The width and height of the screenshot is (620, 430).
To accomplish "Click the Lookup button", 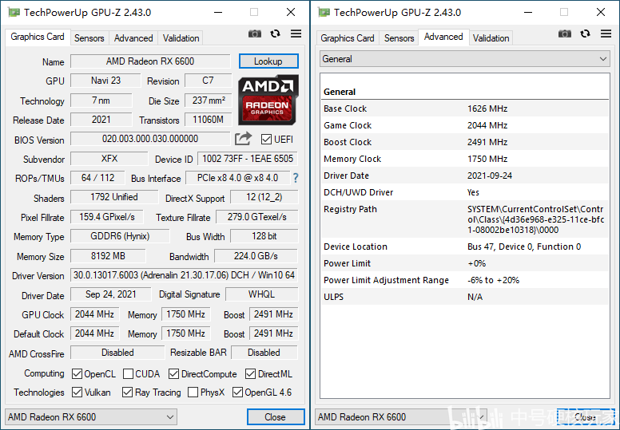I will coord(268,61).
